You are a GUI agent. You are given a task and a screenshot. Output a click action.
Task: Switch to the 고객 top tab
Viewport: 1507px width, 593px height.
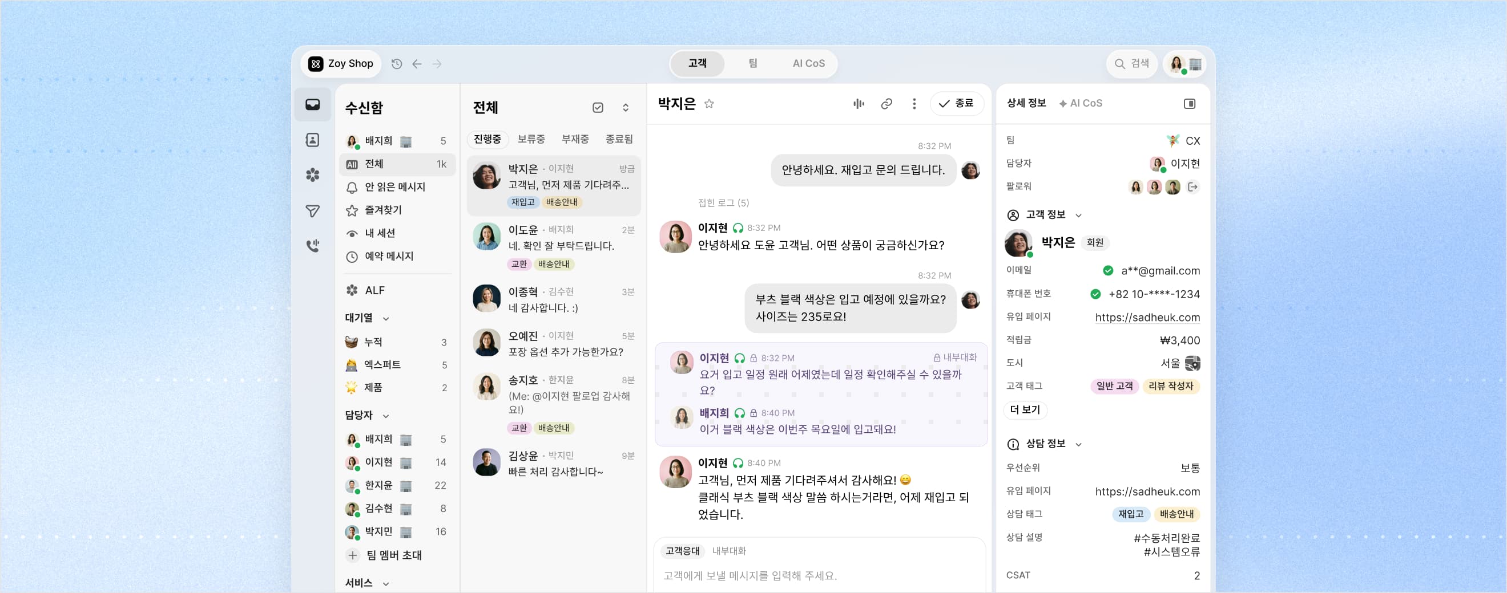698,64
